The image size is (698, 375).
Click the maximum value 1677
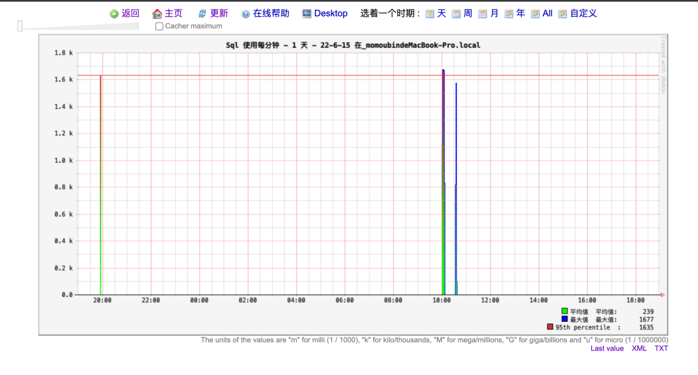646,319
